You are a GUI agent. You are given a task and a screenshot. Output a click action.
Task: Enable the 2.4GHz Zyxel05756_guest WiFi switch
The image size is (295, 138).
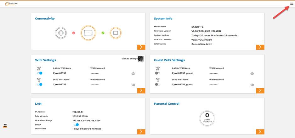point(157,73)
